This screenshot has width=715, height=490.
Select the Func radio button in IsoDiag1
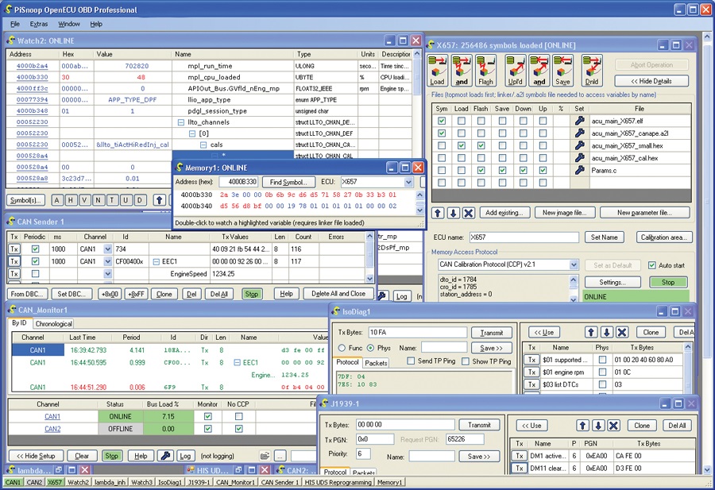click(342, 348)
